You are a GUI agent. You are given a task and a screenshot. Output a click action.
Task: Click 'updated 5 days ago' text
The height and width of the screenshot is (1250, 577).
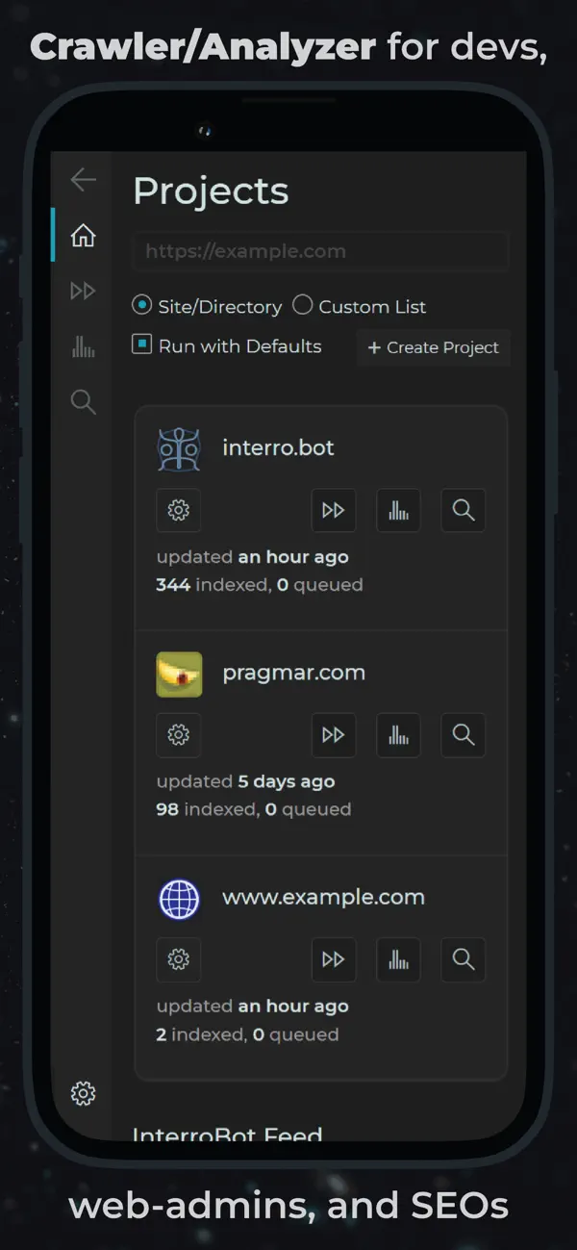245,781
